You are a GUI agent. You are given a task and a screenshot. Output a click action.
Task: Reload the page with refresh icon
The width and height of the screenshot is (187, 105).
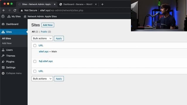[x=15, y=10]
